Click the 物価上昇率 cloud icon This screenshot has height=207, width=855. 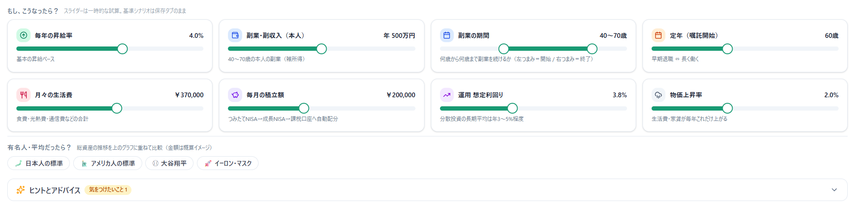tap(658, 95)
